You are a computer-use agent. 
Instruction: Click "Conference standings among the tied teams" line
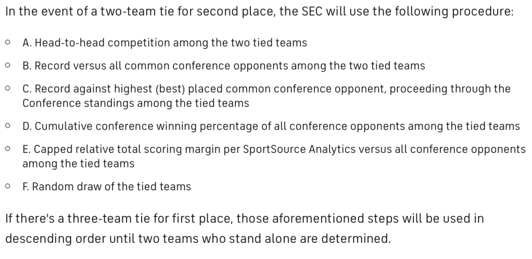135,103
